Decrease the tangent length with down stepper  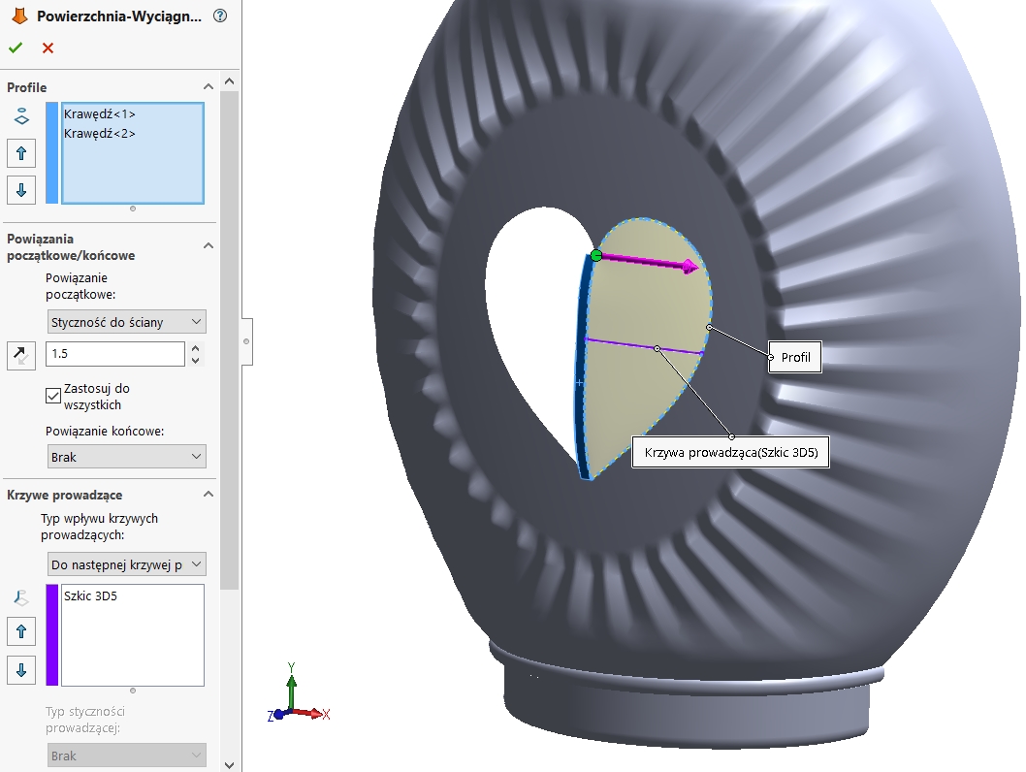click(196, 360)
